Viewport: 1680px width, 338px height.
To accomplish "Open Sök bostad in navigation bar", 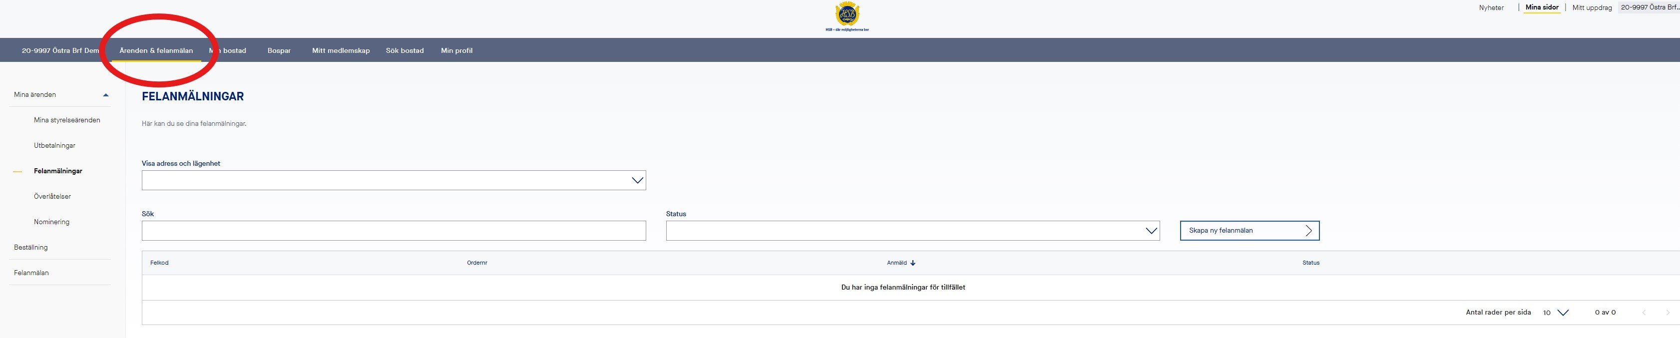I will point(405,51).
